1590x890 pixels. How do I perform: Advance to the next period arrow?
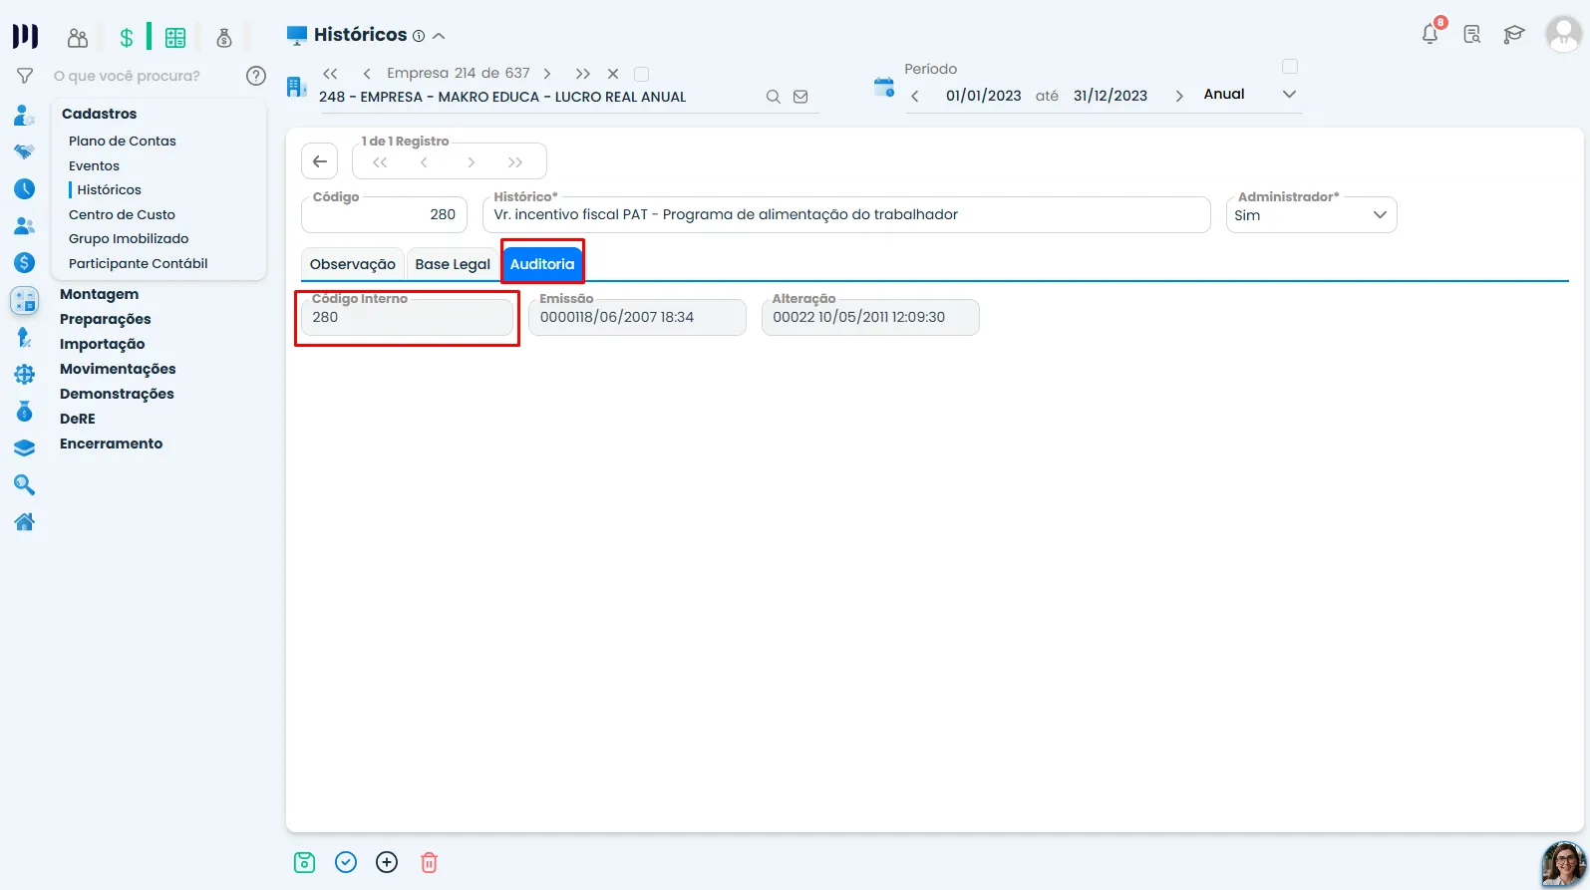[1179, 96]
